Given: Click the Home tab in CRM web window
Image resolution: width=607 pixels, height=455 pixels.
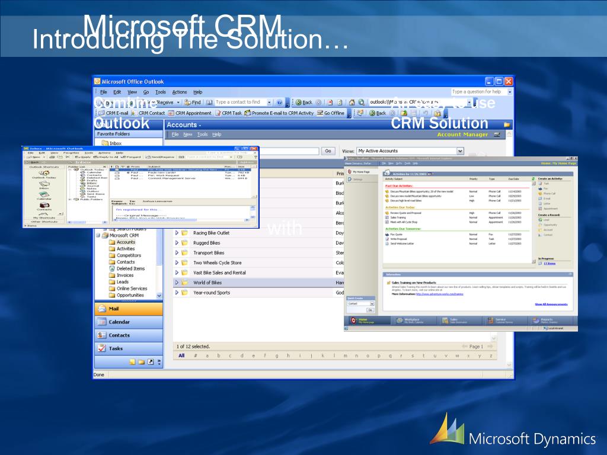Looking at the screenshot, I should click(366, 321).
